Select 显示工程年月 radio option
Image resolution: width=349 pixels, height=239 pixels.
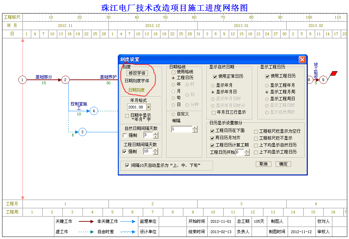coord(267,86)
